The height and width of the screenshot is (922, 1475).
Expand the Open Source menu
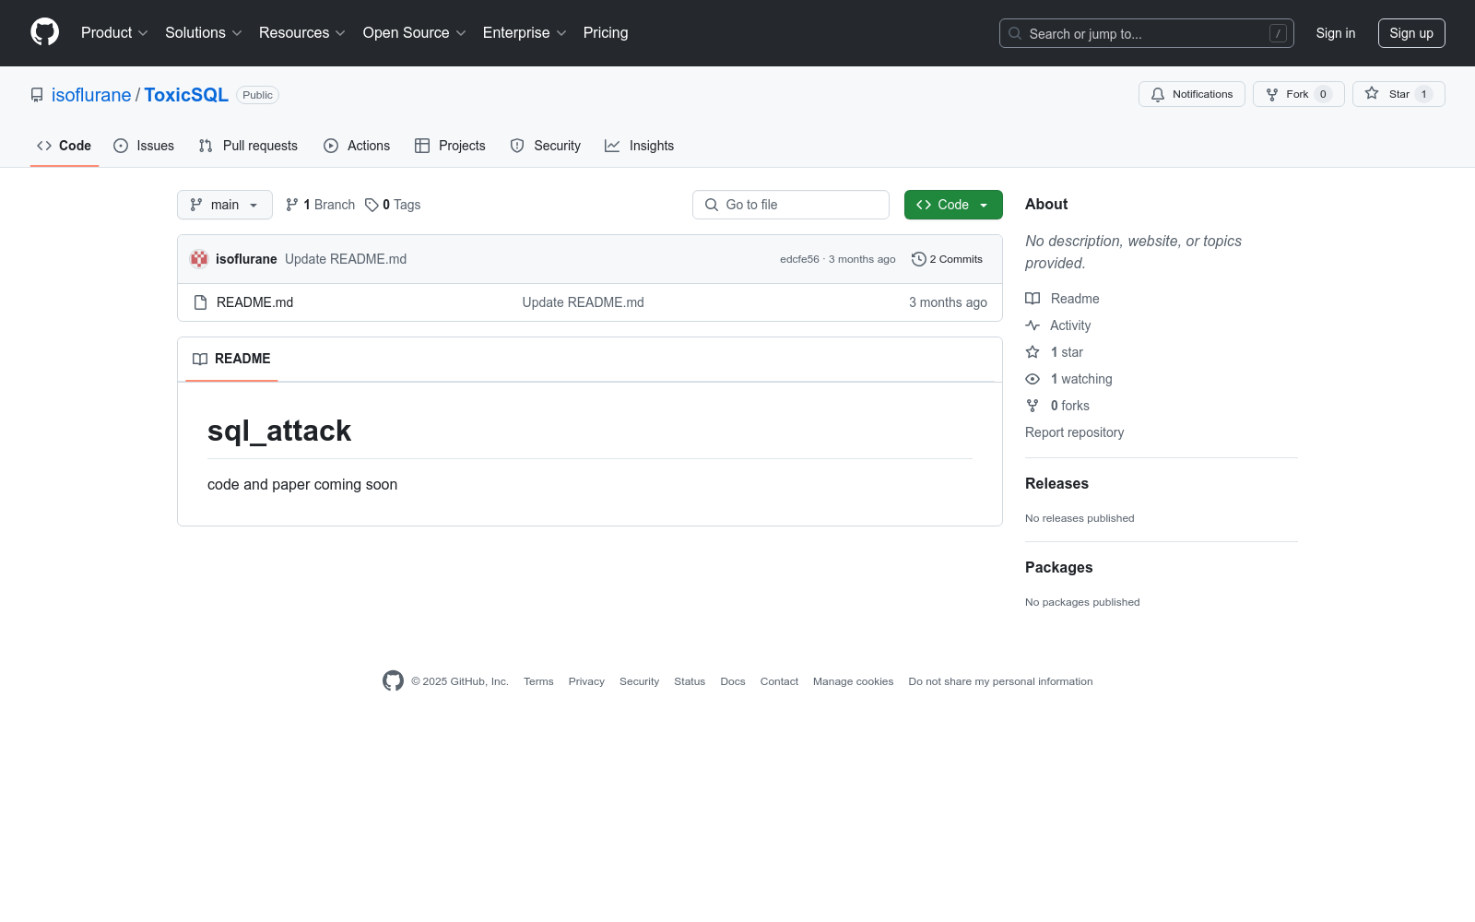415,33
